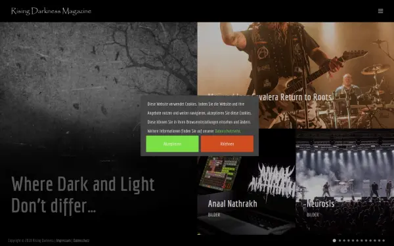Click the Neurosis title text

320,203
